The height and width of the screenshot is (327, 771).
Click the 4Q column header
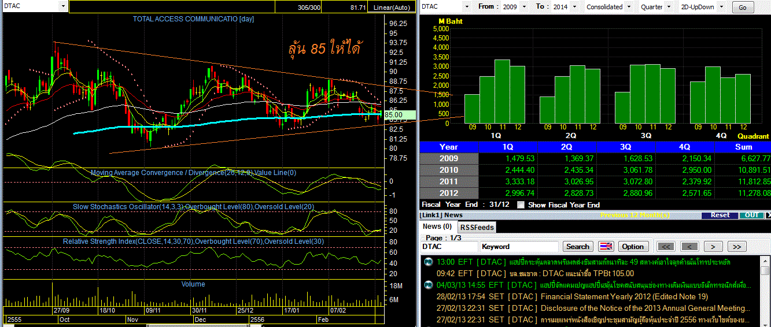tap(686, 147)
